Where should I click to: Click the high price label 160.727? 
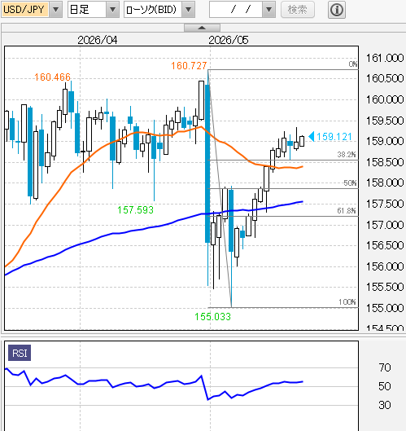(189, 66)
